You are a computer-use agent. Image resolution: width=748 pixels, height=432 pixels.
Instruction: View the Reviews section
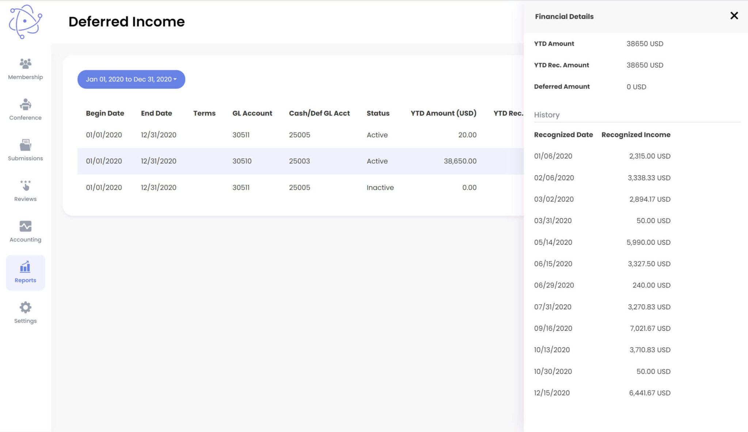(x=25, y=190)
